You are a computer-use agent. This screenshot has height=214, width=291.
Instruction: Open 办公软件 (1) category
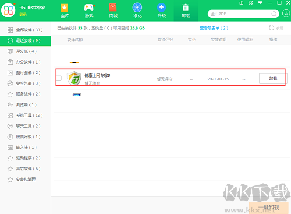pos(25,62)
